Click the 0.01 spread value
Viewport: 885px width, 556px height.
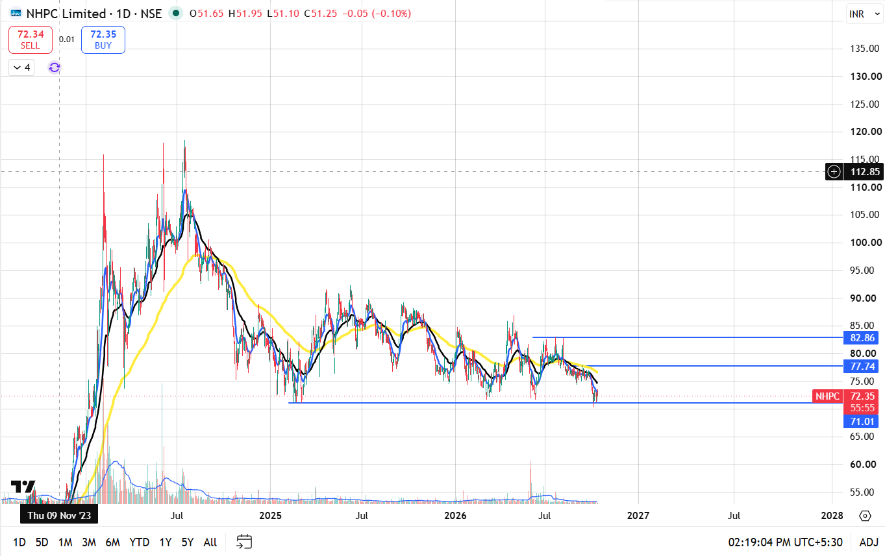(66, 40)
